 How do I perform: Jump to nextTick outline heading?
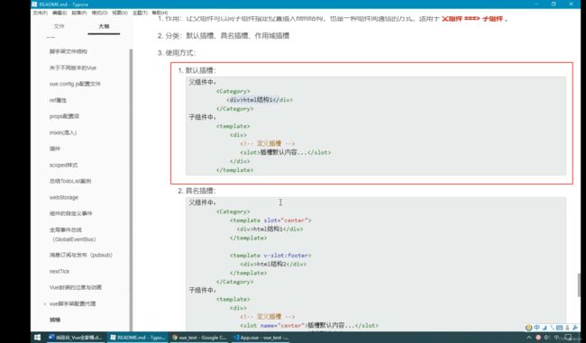point(60,271)
